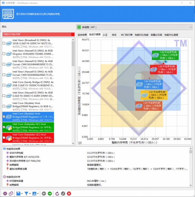Image resolution: width=195 pixels, height=197 pixels.
Task: Click the blue bar chart icon
Action: click(34, 193)
